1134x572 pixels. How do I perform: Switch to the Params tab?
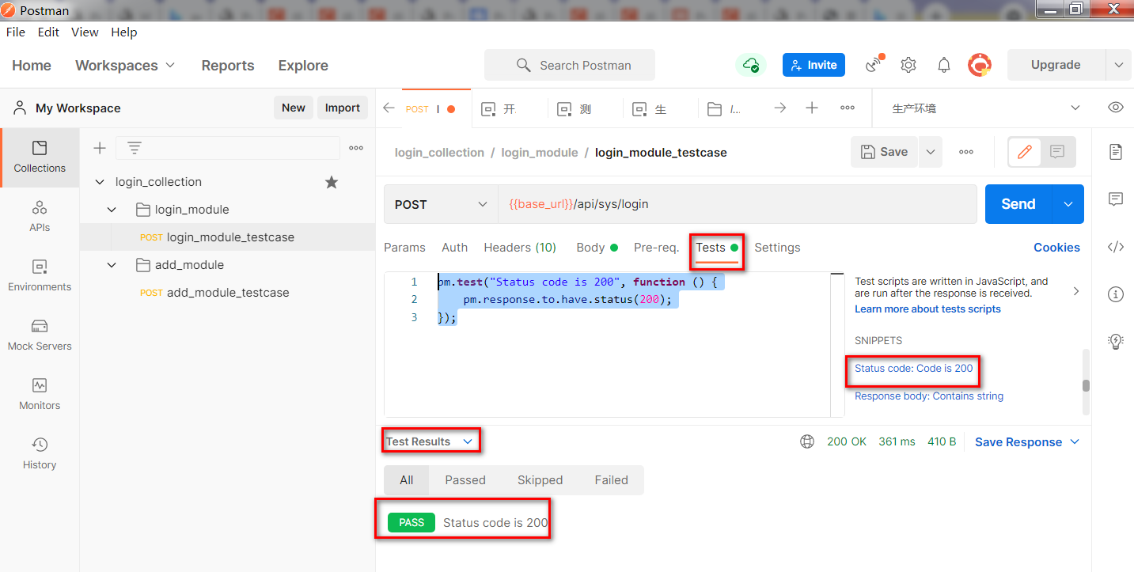(x=404, y=248)
